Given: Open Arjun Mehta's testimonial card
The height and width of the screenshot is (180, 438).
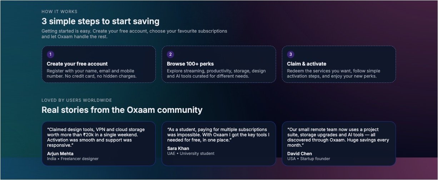Looking at the screenshot, I should (99, 144).
